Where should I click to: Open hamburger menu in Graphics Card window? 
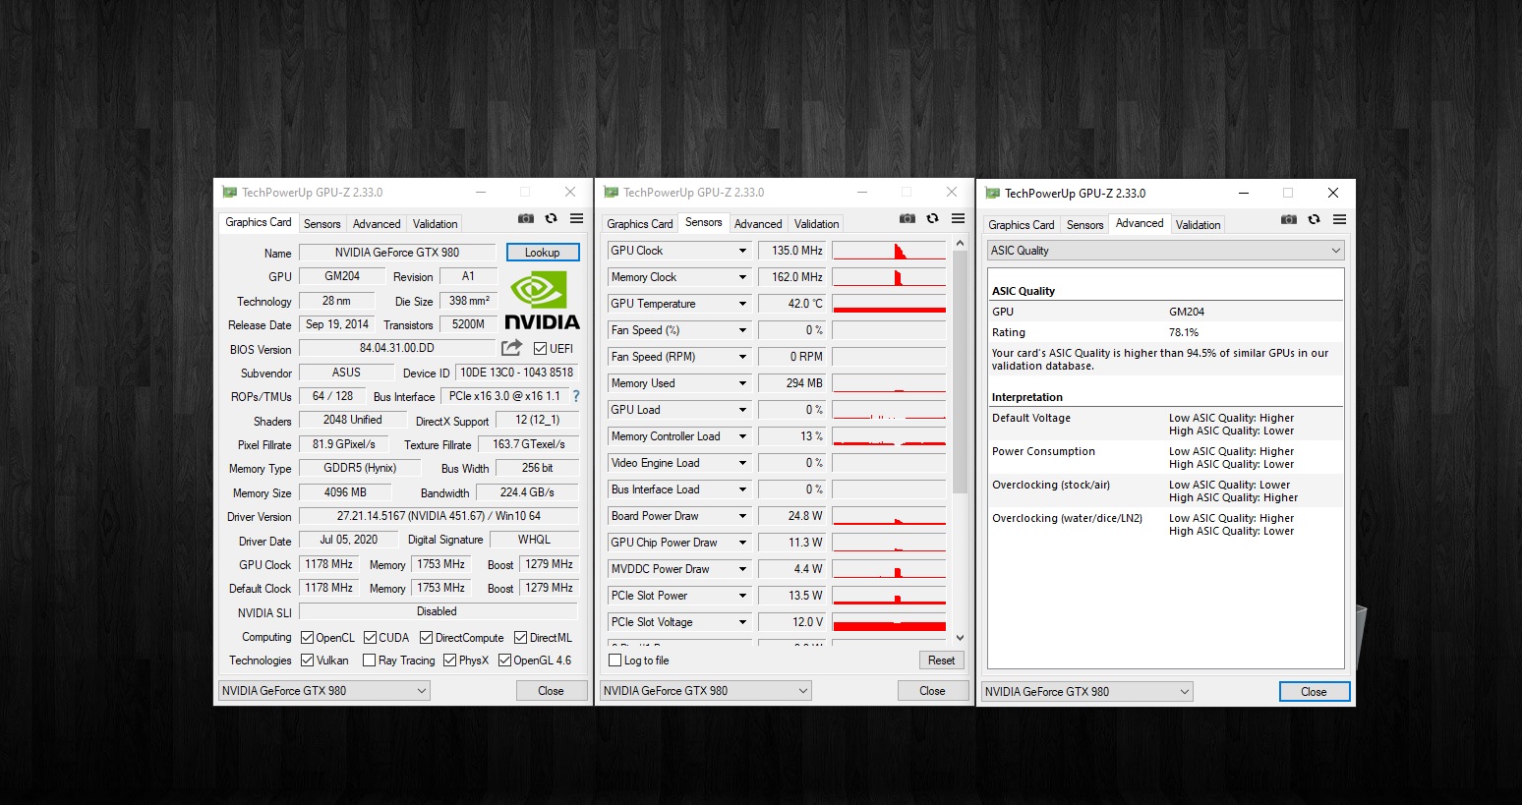576,218
